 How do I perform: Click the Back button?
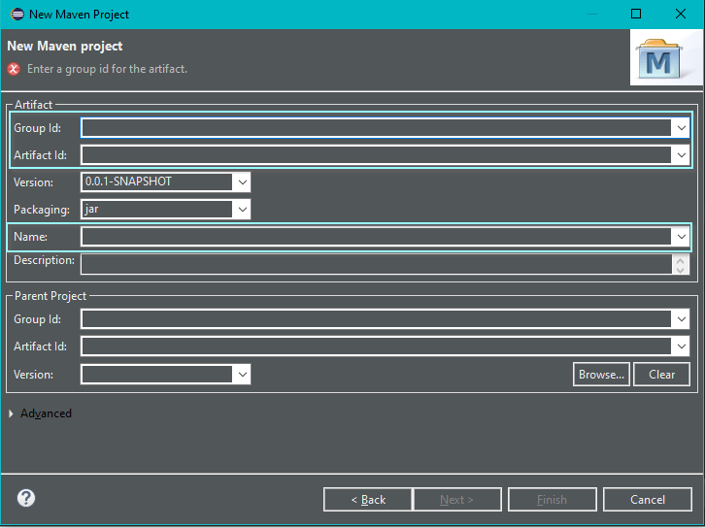point(367,500)
